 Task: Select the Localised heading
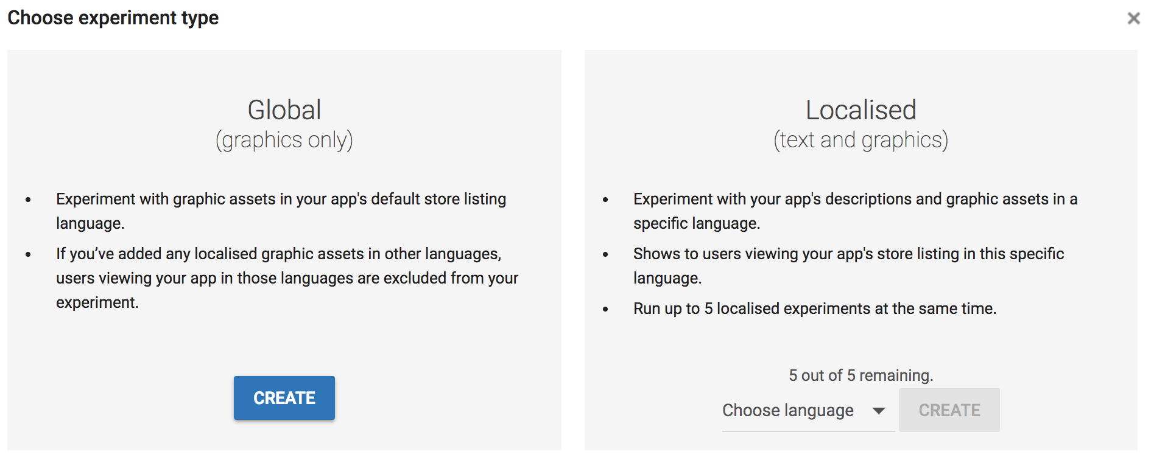[861, 110]
